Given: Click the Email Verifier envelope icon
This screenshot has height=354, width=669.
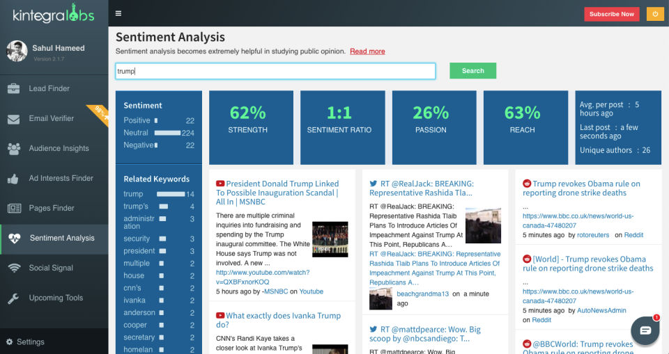Looking at the screenshot, I should pyautogui.click(x=14, y=119).
